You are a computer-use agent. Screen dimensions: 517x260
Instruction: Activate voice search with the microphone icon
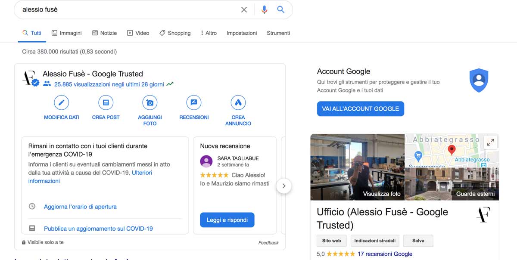[x=264, y=9]
